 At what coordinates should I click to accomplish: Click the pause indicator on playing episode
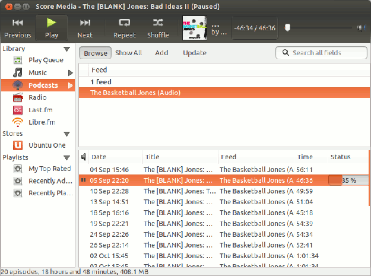83,180
